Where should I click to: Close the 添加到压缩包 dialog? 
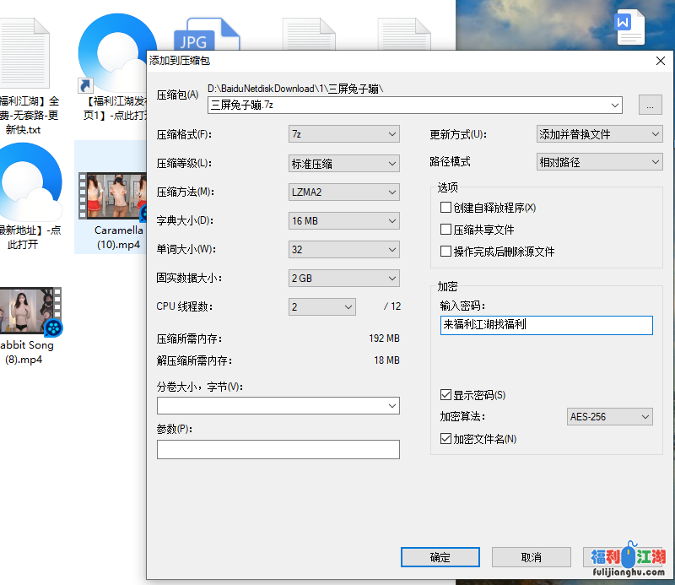[661, 60]
